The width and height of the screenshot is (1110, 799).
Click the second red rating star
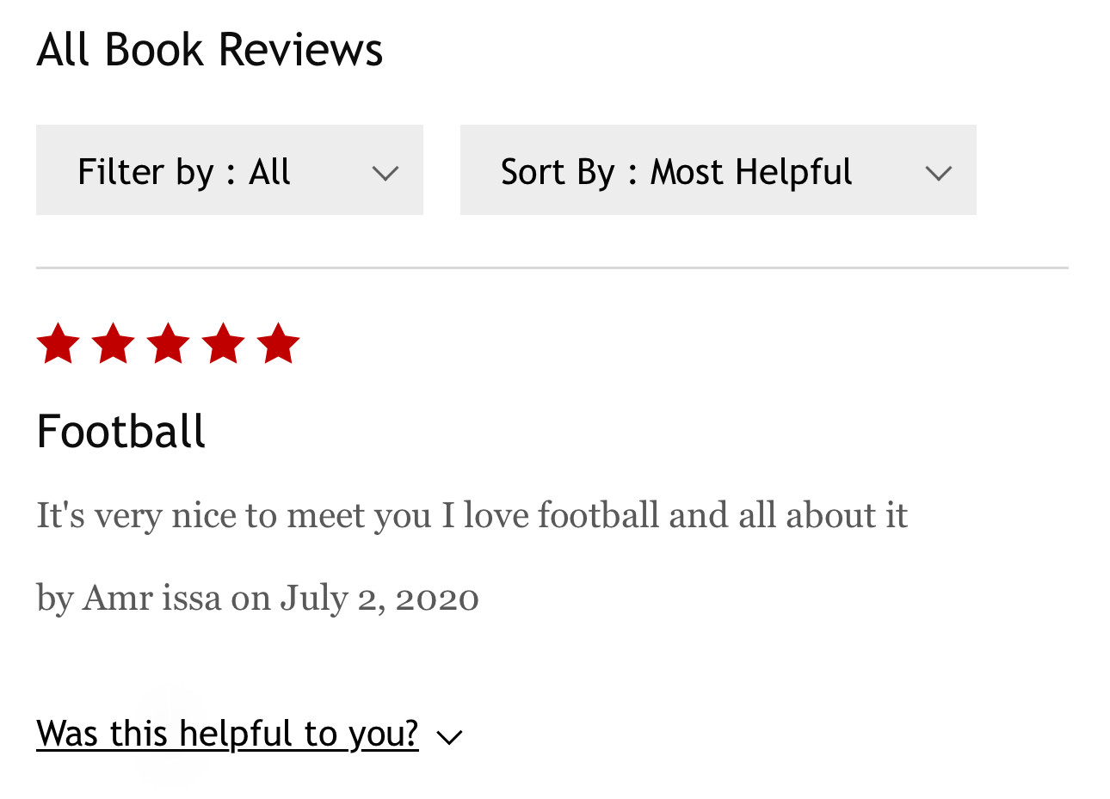pos(113,344)
